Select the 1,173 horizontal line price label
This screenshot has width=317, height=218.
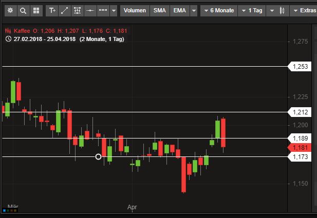[300, 156]
